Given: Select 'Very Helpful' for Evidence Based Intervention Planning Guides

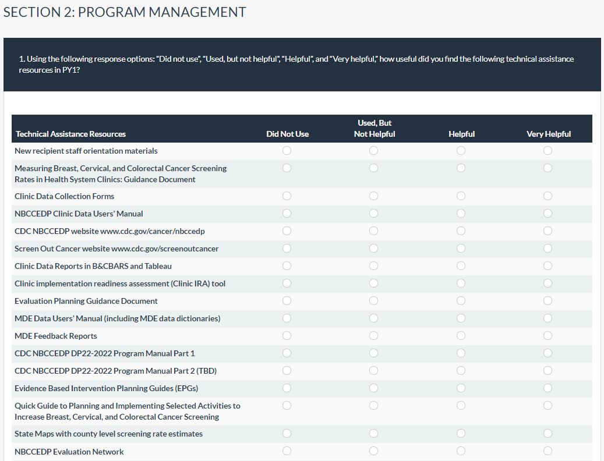Looking at the screenshot, I should pyautogui.click(x=548, y=388).
